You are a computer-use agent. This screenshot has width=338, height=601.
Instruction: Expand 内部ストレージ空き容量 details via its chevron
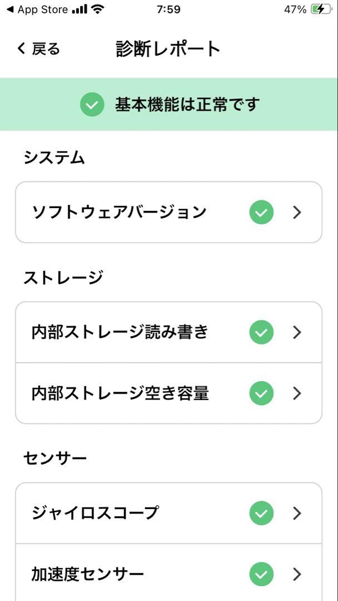297,393
